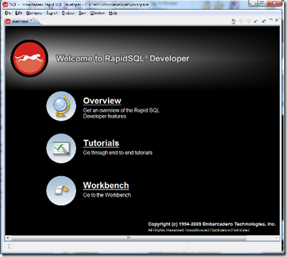Open the Overview link
Screen dimensions: 287x257
tap(102, 101)
